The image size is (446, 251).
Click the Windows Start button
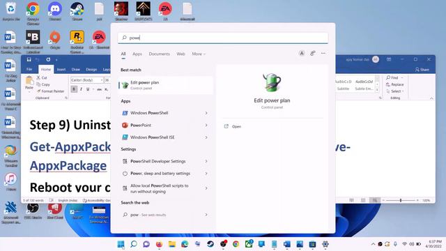coord(121,244)
